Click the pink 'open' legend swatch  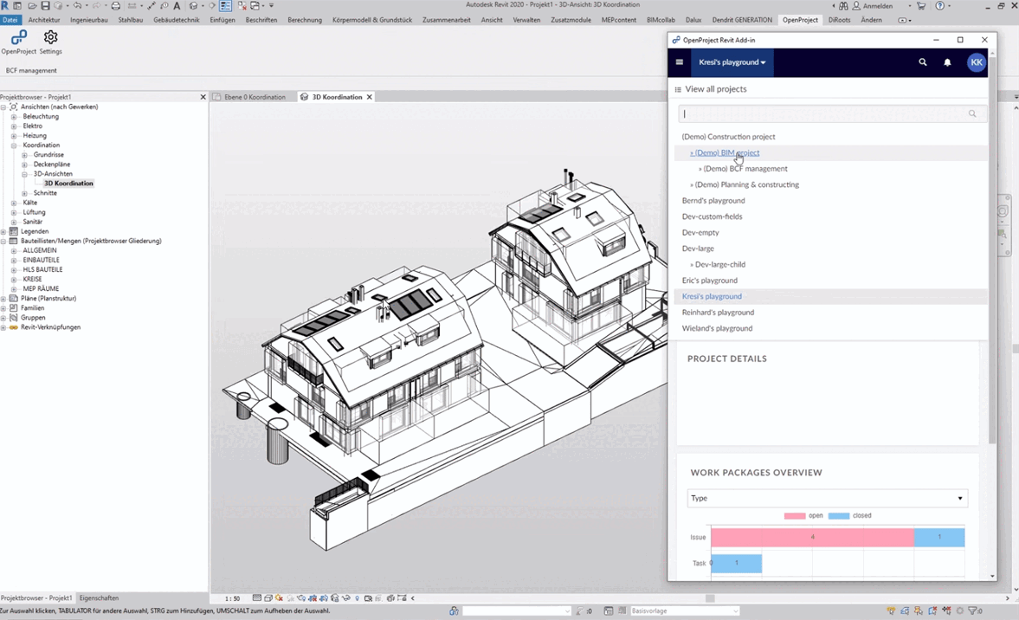tap(796, 515)
